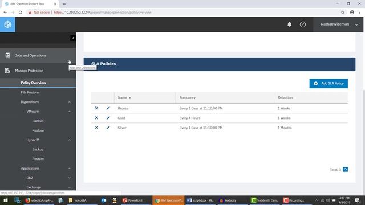365x205 pixels.
Task: Click the Silver policy name
Action: click(x=122, y=128)
